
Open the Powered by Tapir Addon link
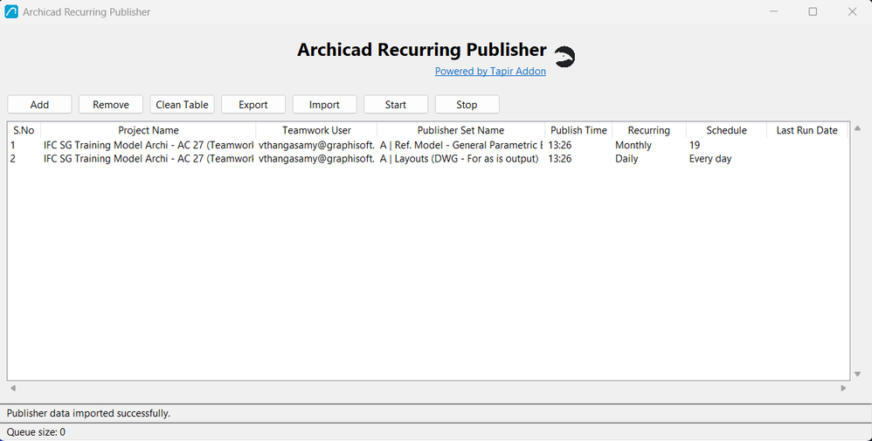[x=490, y=72]
